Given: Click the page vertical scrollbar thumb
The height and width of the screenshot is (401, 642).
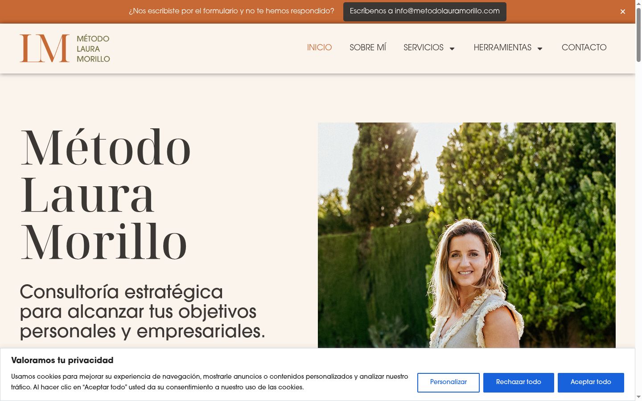Looking at the screenshot, I should [x=638, y=36].
